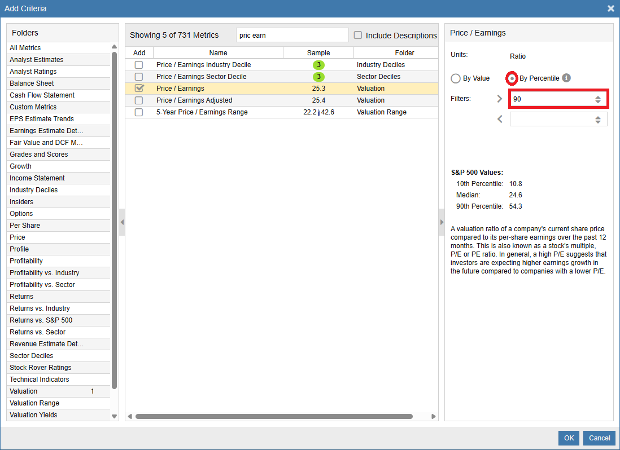Sort by the Sample column header
This screenshot has height=450, width=620.
318,53
